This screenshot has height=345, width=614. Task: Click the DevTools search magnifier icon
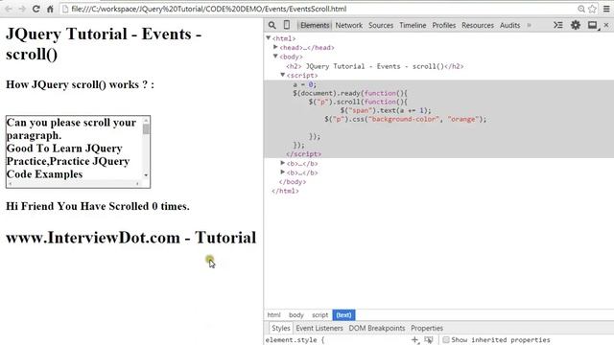[272, 25]
